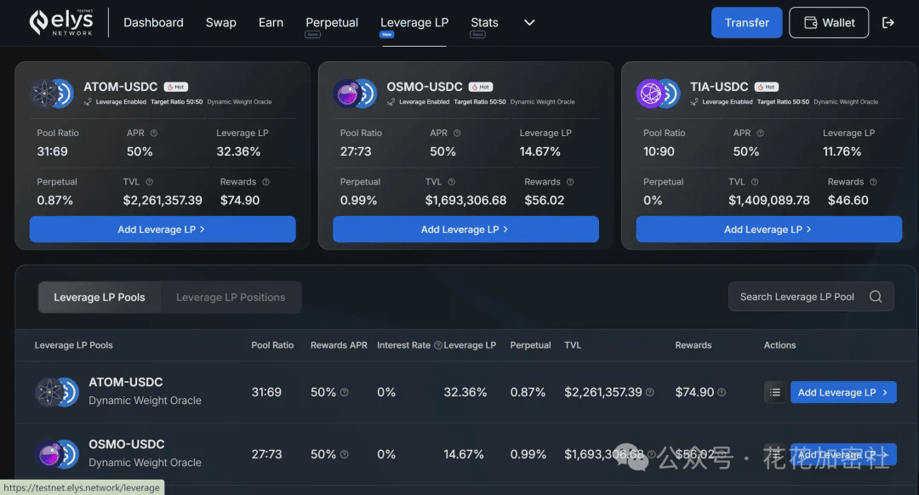The height and width of the screenshot is (495, 919).
Task: Click Rewards info icon on OSMO-USDC card
Action: click(x=570, y=182)
